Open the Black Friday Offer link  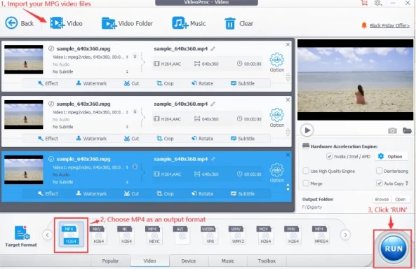click(x=389, y=25)
